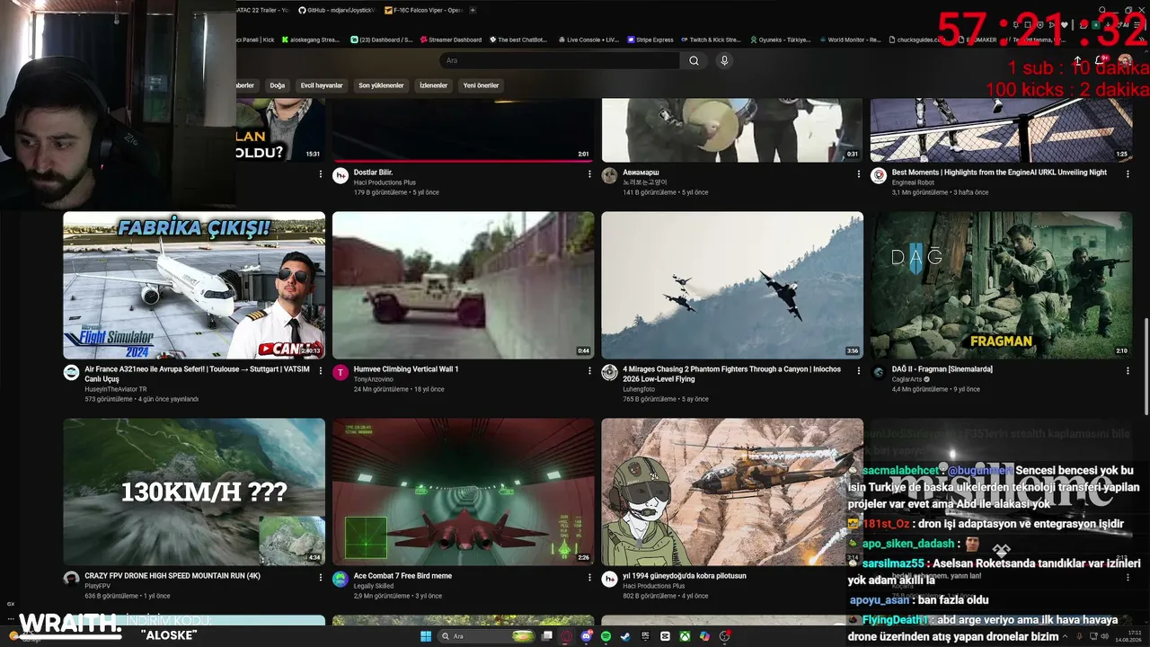This screenshot has width=1150, height=647.
Task: Open Ace Combat 7 Free Bird meme title
Action: (402, 576)
